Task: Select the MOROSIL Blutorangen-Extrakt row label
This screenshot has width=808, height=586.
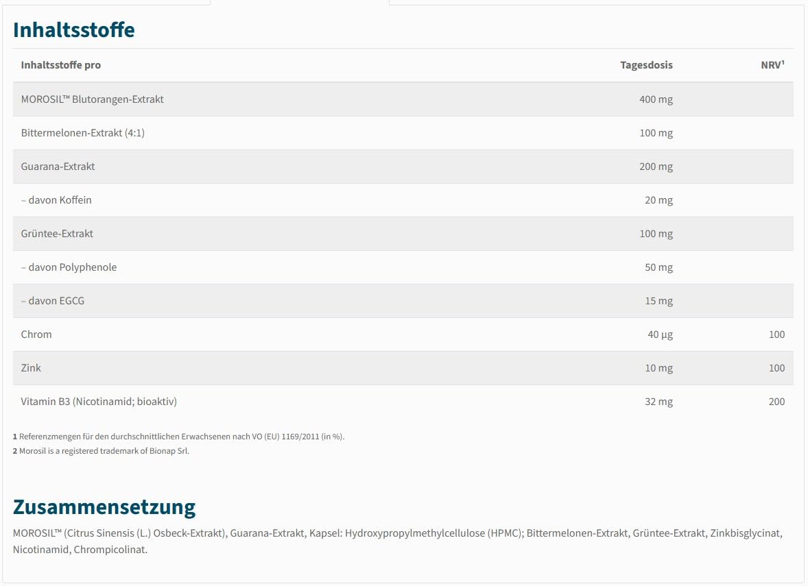Action: tap(92, 99)
